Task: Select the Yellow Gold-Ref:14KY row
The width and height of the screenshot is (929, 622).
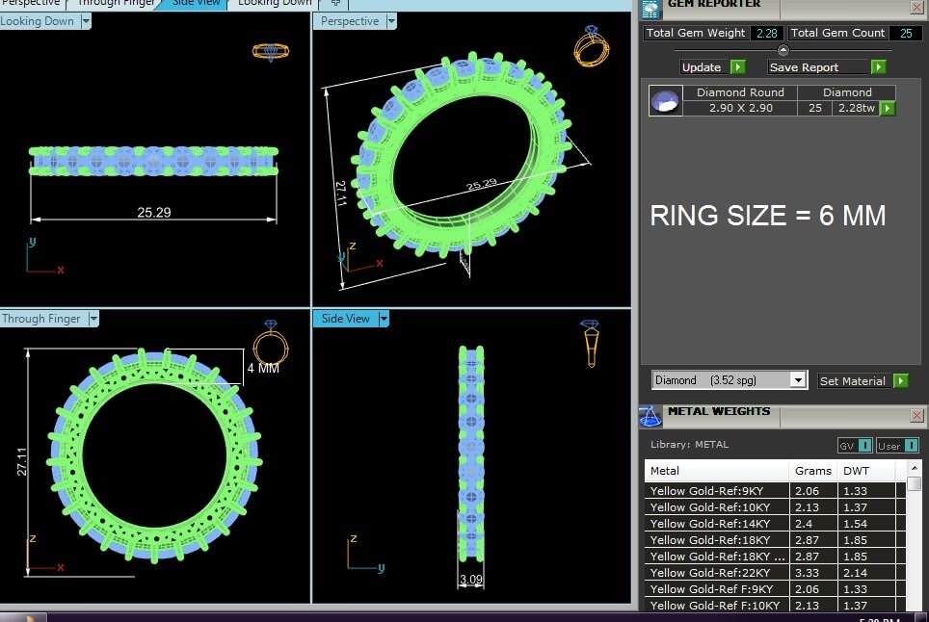Action: click(x=716, y=523)
